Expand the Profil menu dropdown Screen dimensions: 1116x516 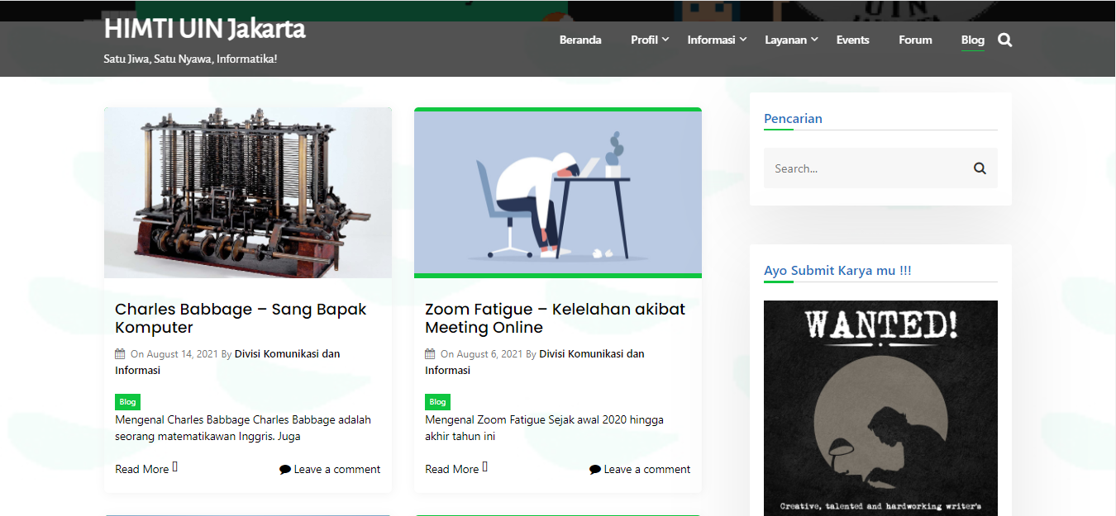point(650,40)
